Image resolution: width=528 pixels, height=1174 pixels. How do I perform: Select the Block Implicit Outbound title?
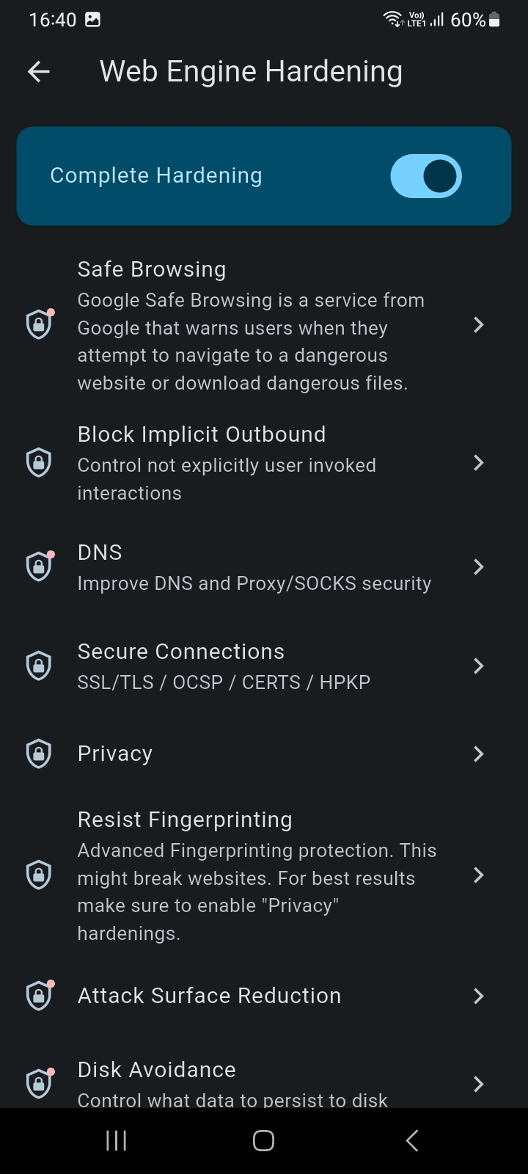point(202,434)
